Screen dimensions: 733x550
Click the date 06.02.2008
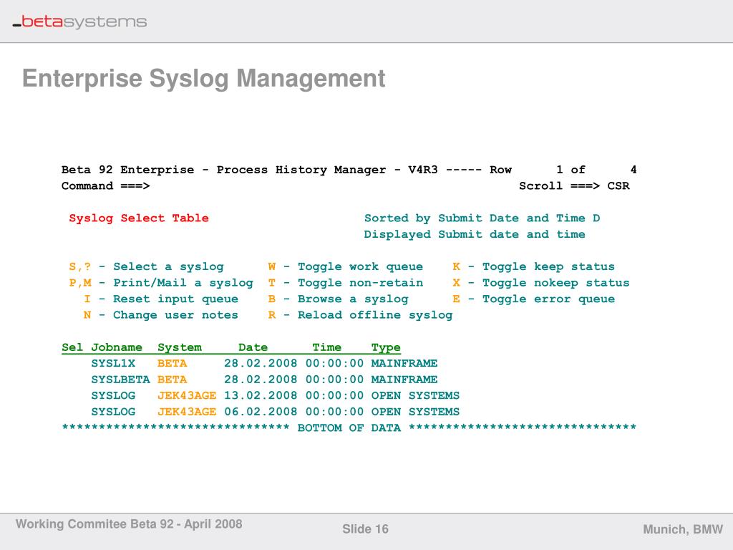[261, 412]
